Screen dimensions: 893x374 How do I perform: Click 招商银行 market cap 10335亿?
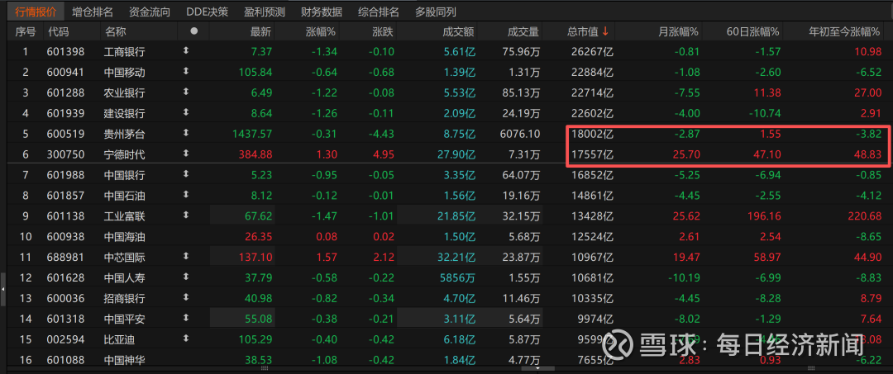592,298
